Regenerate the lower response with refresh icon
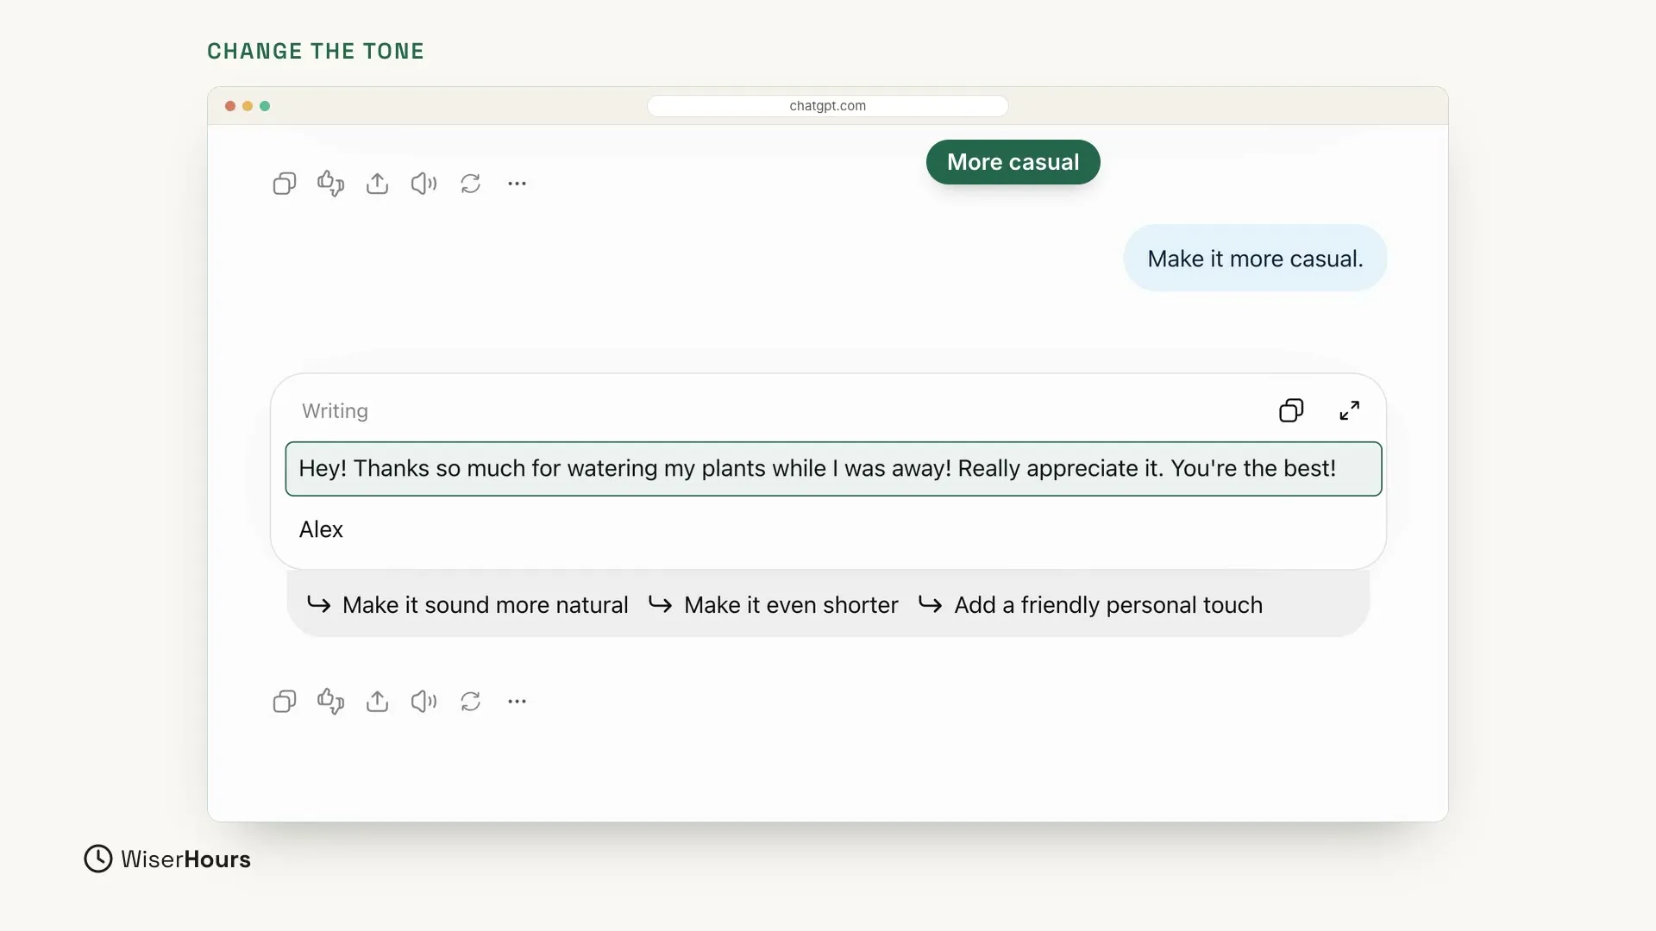The width and height of the screenshot is (1656, 931). coord(470,702)
